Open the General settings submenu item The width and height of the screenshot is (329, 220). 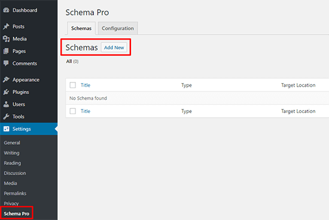12,143
